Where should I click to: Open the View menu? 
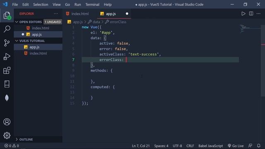click(57, 5)
